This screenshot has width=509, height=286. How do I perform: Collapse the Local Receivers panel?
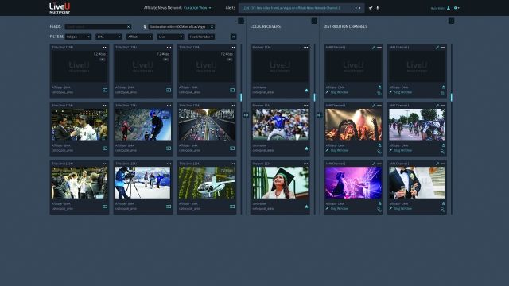[314, 21]
